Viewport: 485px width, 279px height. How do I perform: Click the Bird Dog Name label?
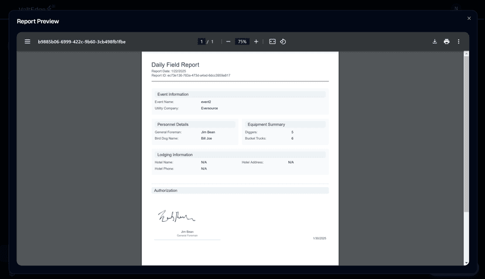tap(166, 139)
